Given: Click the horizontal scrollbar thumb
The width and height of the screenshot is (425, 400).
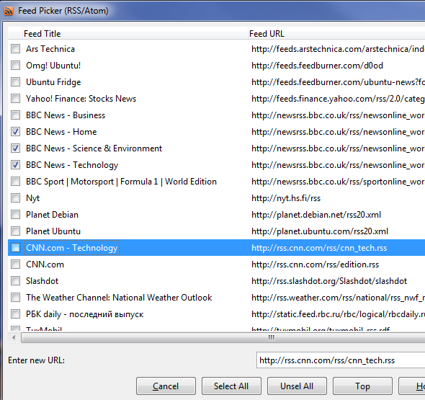Looking at the screenshot, I should (223, 337).
